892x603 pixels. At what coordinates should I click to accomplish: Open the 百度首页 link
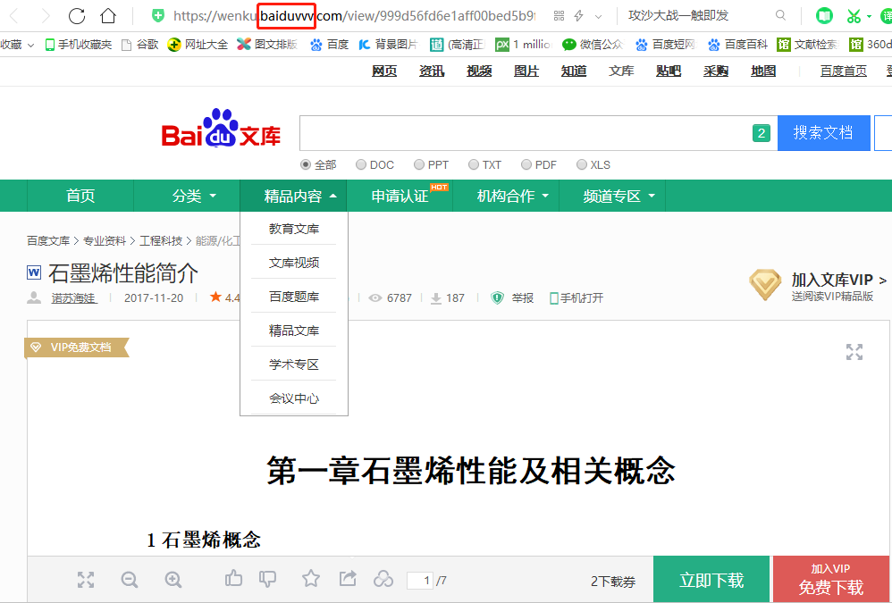[844, 71]
